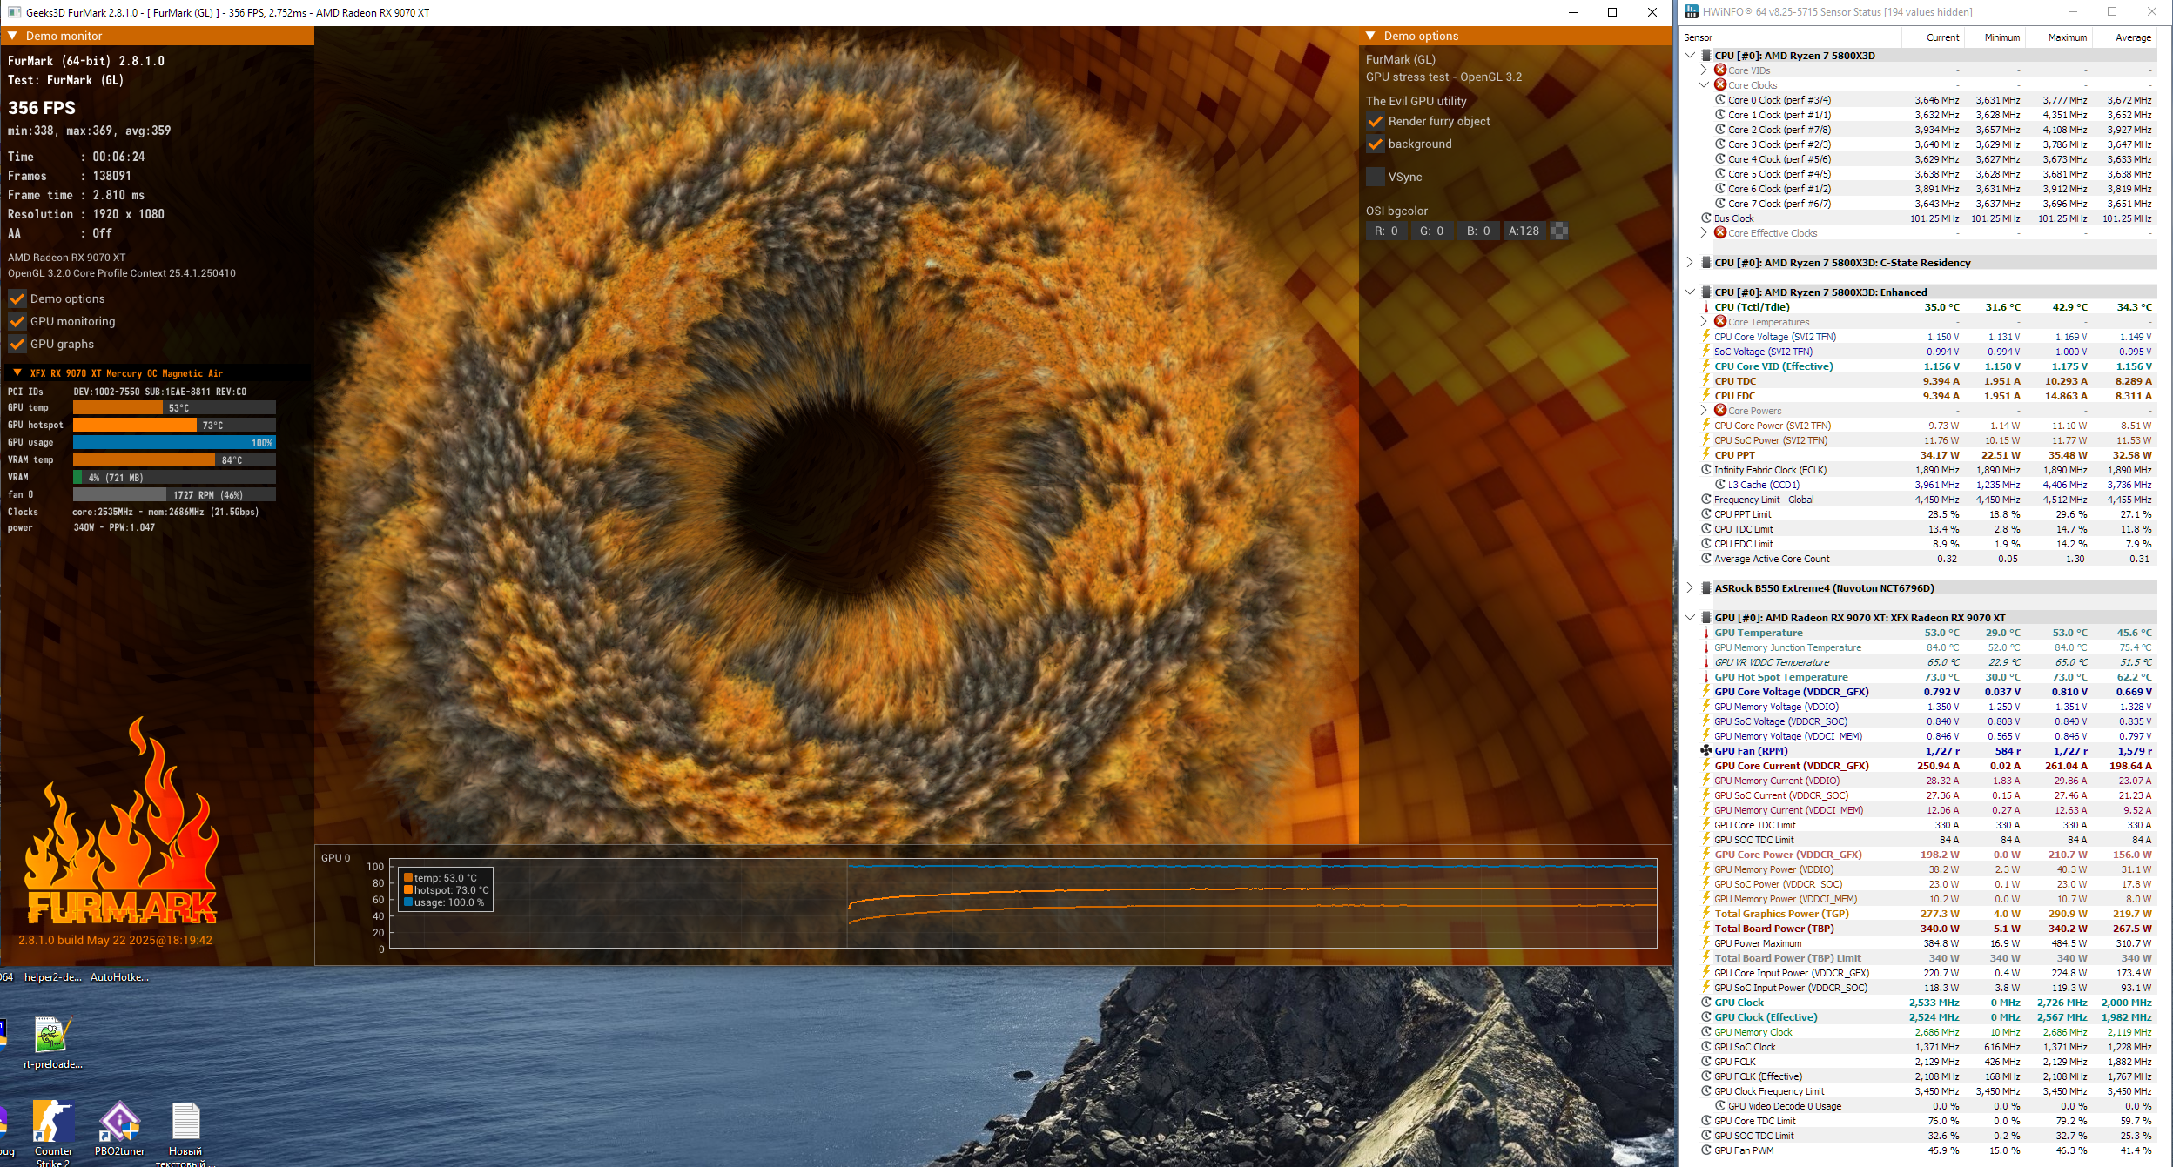Collapse the GPU [#0]: AMD Radeon RX 9070 XT section
2173x1167 pixels.
click(1690, 618)
